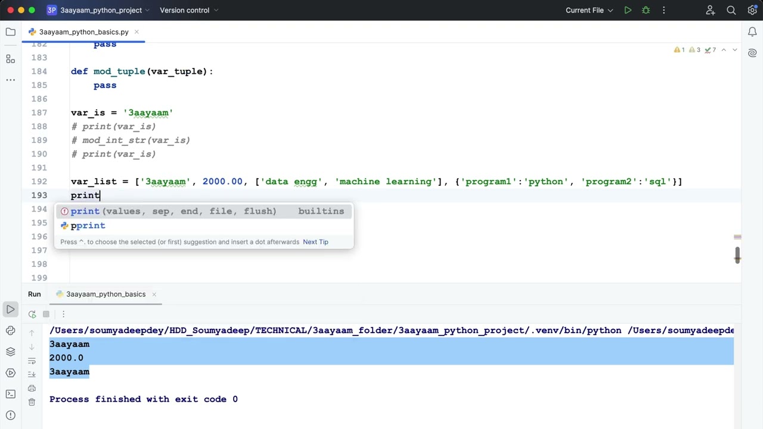Toggle soft-wrap in the Run console
Viewport: 763px width, 429px height.
pyautogui.click(x=32, y=360)
